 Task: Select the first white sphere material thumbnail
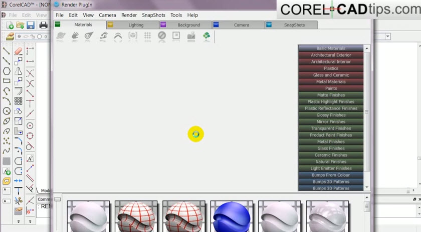[88, 216]
